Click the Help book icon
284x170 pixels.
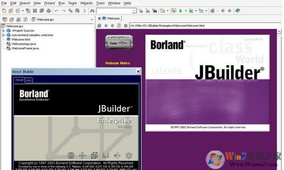tap(238, 11)
